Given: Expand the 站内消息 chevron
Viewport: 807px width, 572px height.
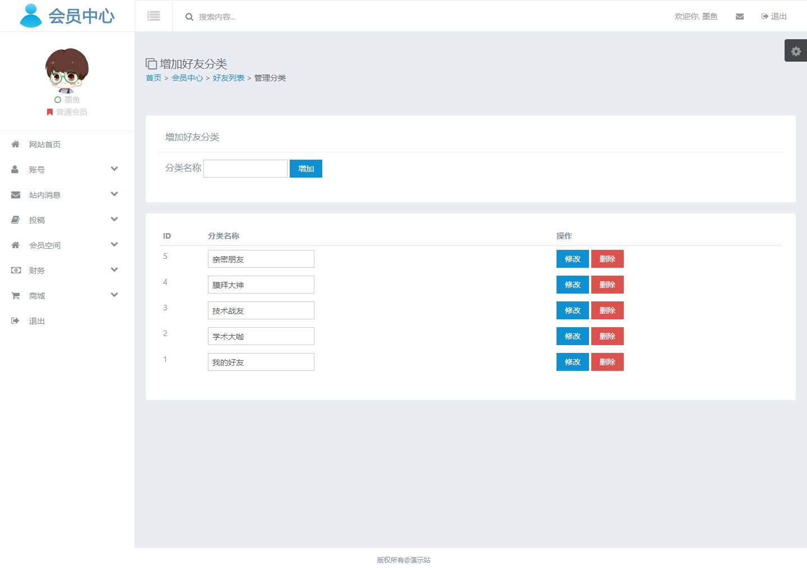Looking at the screenshot, I should 114,194.
